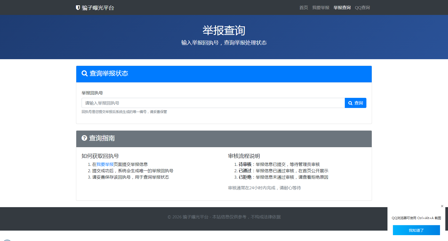Screen dimensions: 448x241
Task: Focus the 请输入举报回执号 input field
Action: tap(213, 103)
